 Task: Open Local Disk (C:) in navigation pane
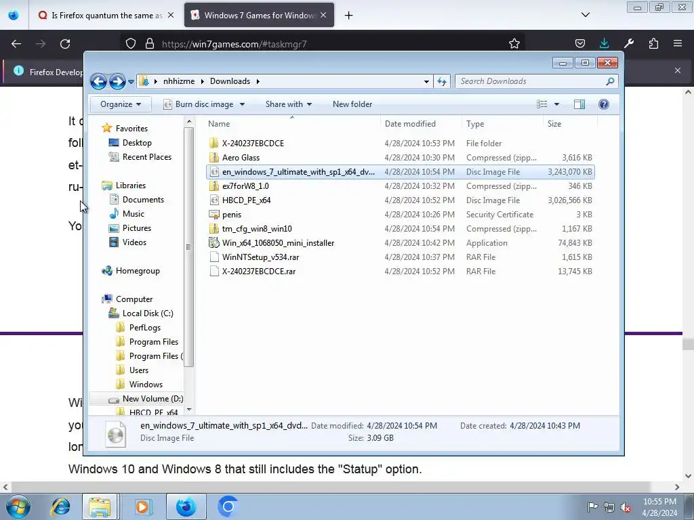tap(147, 313)
